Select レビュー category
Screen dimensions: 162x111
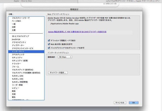coord(26,88)
